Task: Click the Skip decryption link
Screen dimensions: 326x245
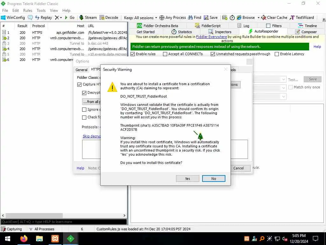Action: coord(91,136)
